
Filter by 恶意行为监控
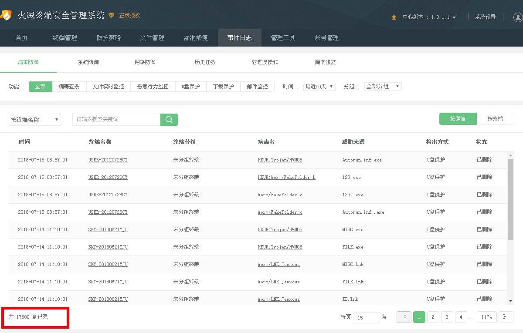153,87
